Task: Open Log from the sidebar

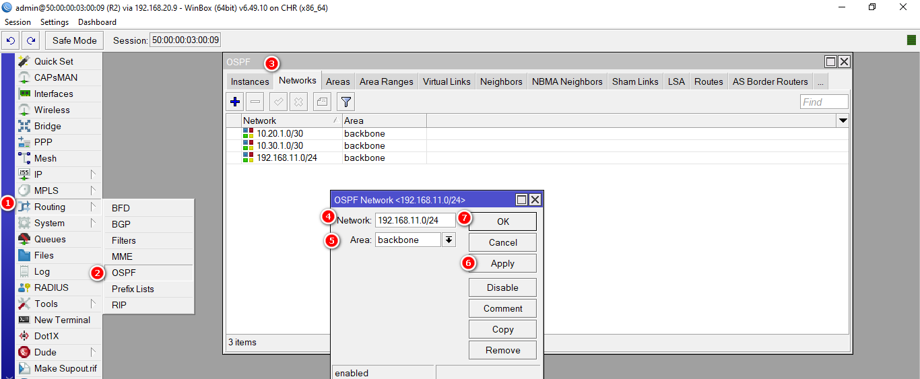Action: (x=59, y=271)
